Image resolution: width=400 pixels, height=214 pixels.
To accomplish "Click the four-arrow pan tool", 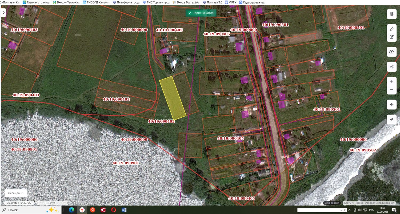I will point(391,105).
